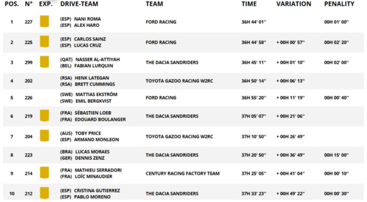This screenshot has width=367, height=202.
Task: Open driver NANI ROMA's name
Action: [87, 19]
